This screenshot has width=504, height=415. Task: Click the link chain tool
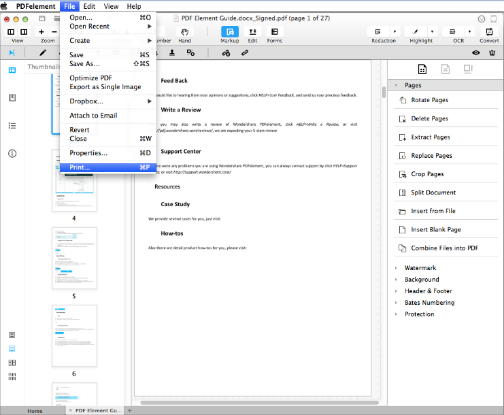[x=245, y=52]
